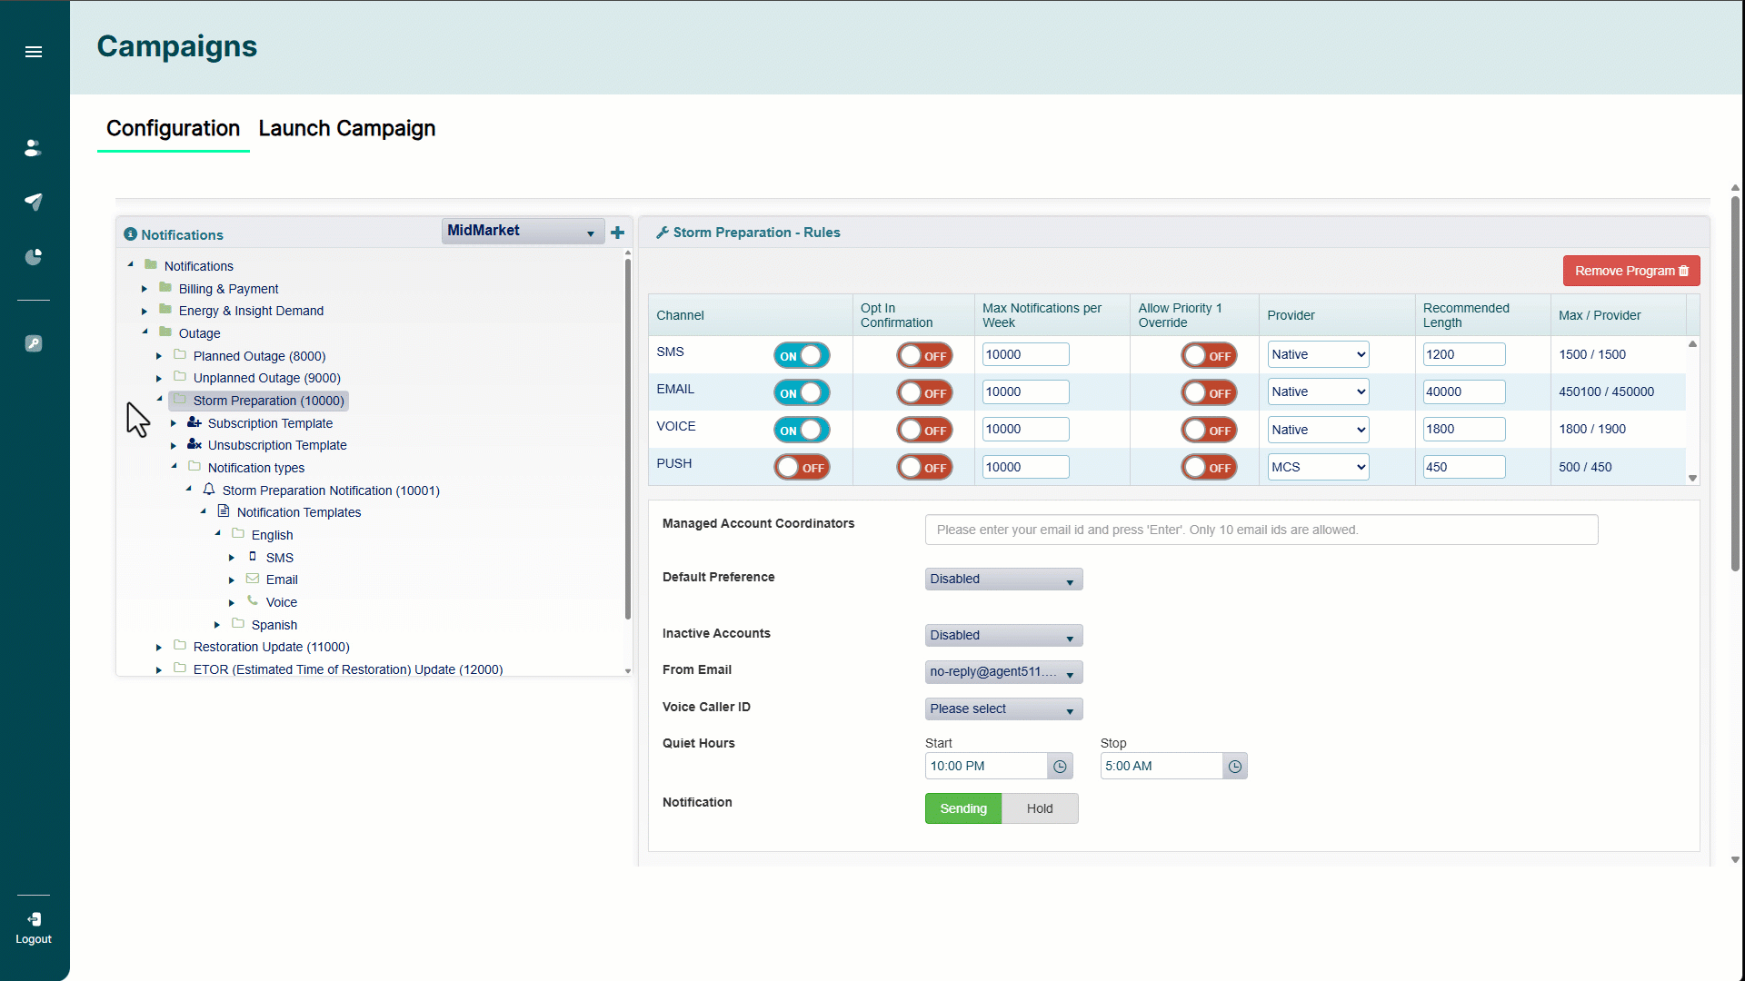Switch to the Launch Campaign tab

347,128
